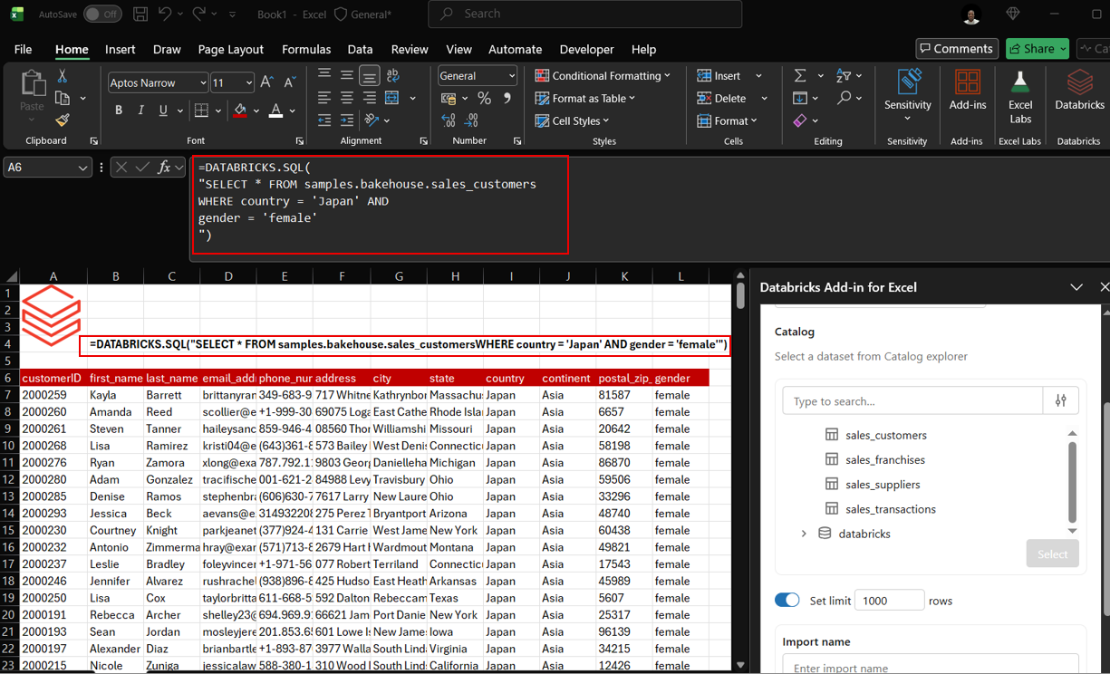Click the Undo arrow in title bar
The image size is (1110, 674).
pyautogui.click(x=165, y=14)
